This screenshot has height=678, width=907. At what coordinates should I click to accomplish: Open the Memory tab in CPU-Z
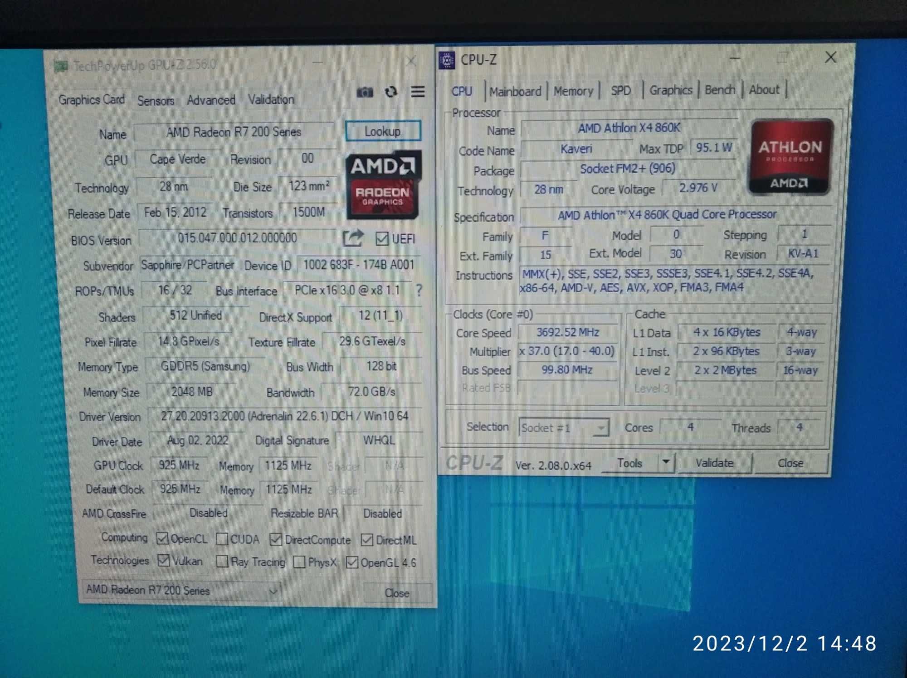pos(573,91)
